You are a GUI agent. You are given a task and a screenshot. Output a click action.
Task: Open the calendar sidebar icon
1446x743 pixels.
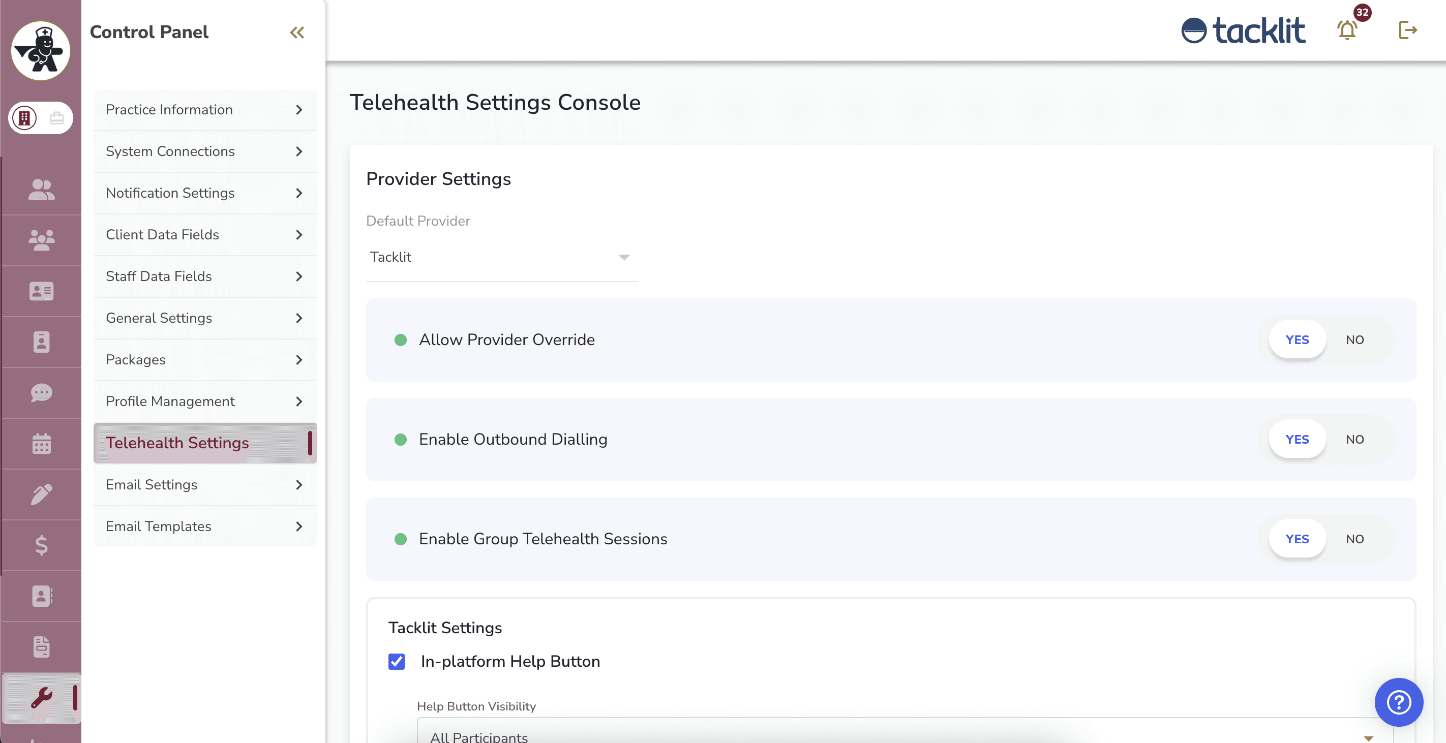[x=42, y=443]
